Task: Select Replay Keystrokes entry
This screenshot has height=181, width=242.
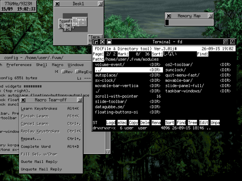Action: point(51,131)
